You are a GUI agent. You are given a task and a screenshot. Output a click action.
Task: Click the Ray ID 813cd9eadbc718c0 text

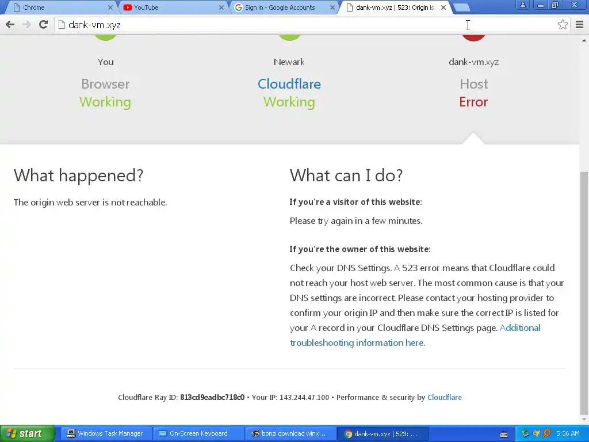212,397
